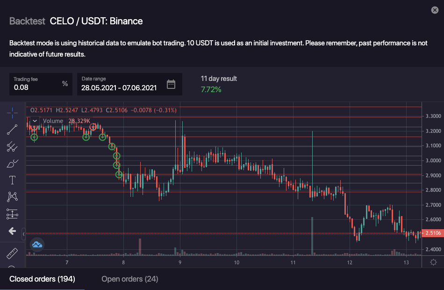The height and width of the screenshot is (290, 444).
Task: Collapse the left drawing toolbar
Action: coord(23,232)
